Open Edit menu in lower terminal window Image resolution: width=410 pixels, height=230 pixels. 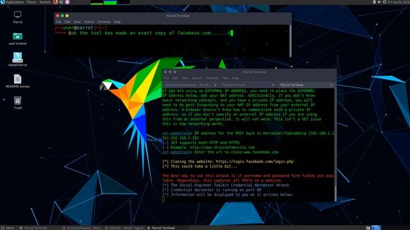tap(175, 78)
